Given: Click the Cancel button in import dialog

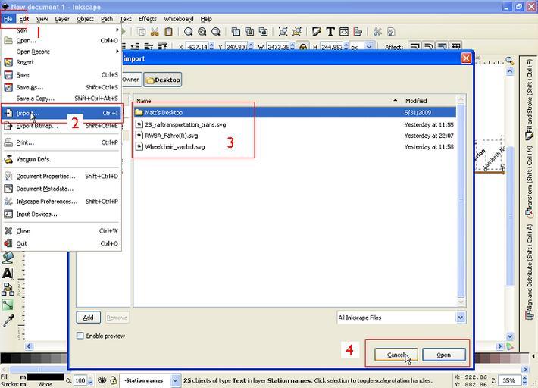Looking at the screenshot, I should 396,355.
